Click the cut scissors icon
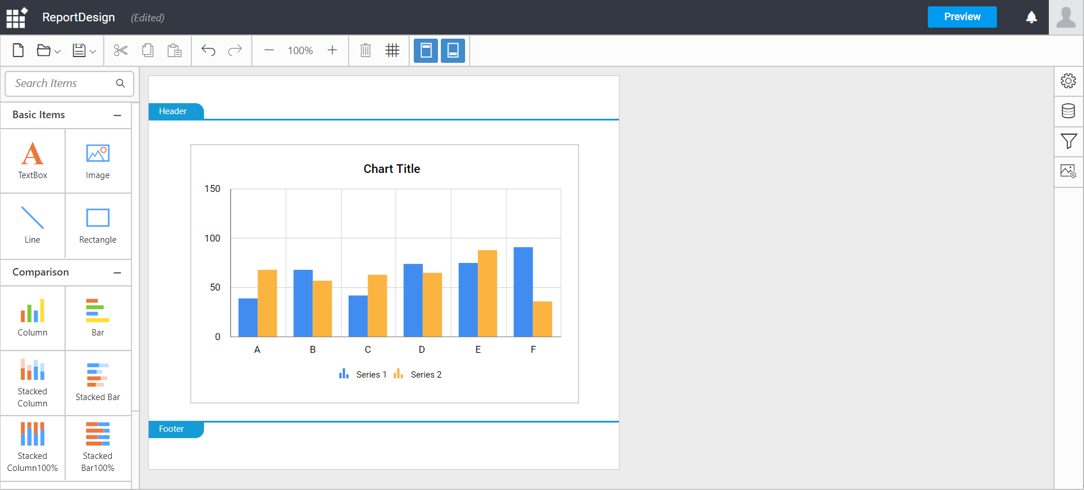Image resolution: width=1084 pixels, height=490 pixels. tap(120, 51)
